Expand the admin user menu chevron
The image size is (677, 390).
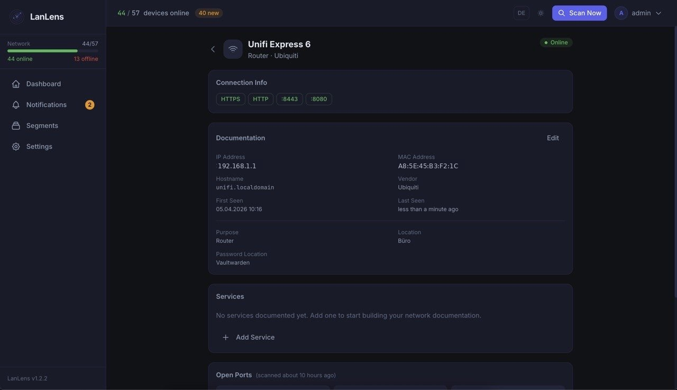(658, 13)
